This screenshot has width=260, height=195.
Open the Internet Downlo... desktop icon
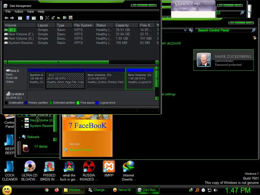[128, 171]
